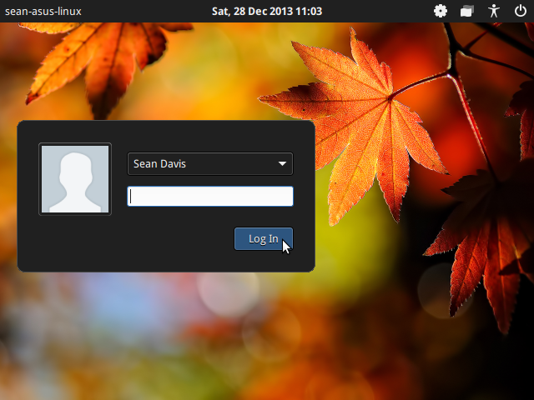Image resolution: width=534 pixels, height=400 pixels.
Task: Show shutdown and restart options
Action: pos(521,12)
